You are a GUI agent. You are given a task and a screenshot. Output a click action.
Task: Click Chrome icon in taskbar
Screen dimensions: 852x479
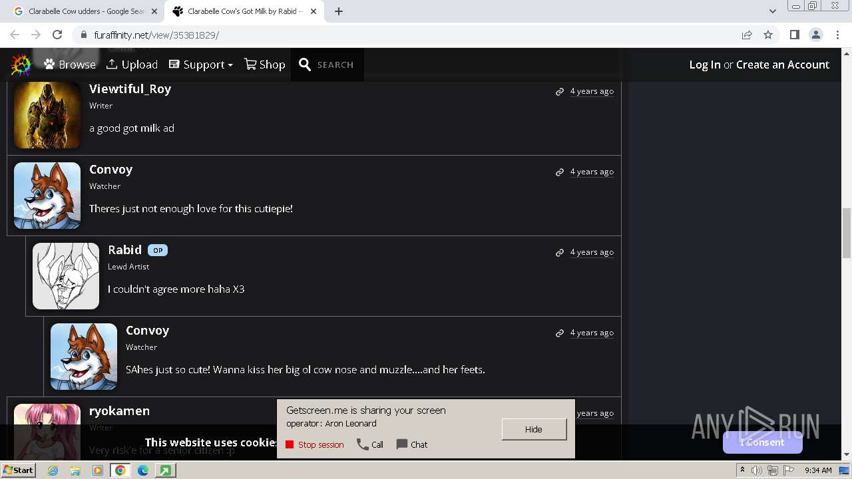tap(120, 470)
